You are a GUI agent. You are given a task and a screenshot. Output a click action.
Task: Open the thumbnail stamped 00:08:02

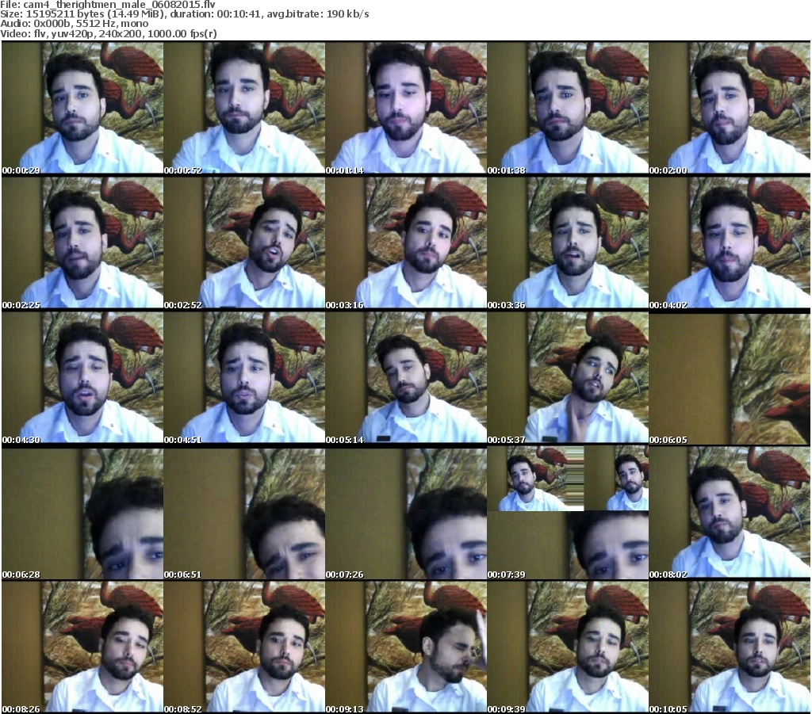pos(730,512)
